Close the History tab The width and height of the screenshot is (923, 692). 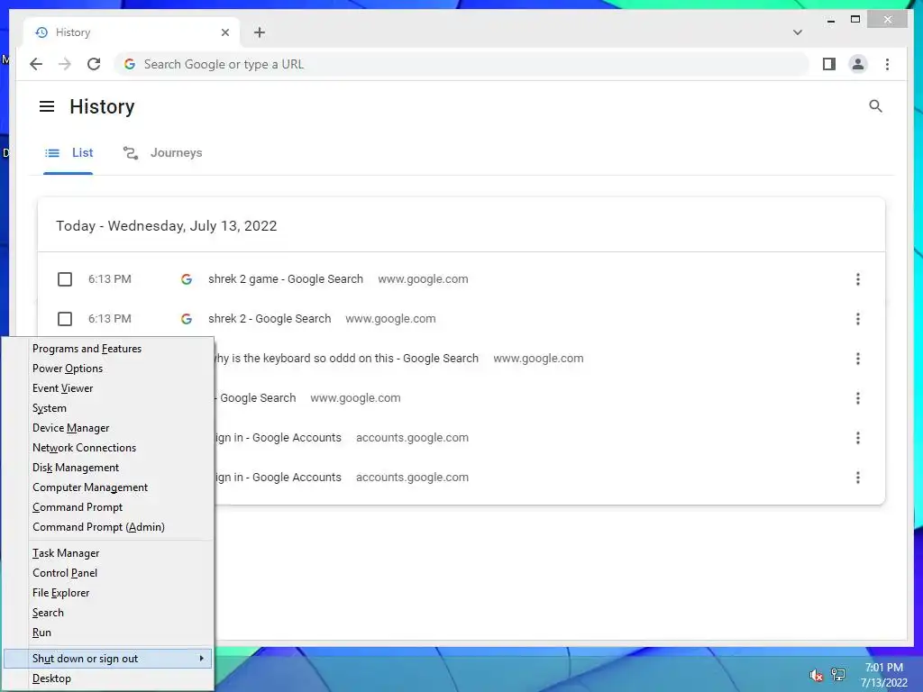224,32
